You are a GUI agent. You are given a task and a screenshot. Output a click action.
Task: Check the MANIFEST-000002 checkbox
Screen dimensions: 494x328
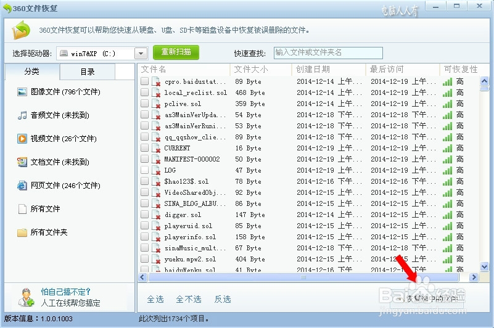[x=144, y=159]
